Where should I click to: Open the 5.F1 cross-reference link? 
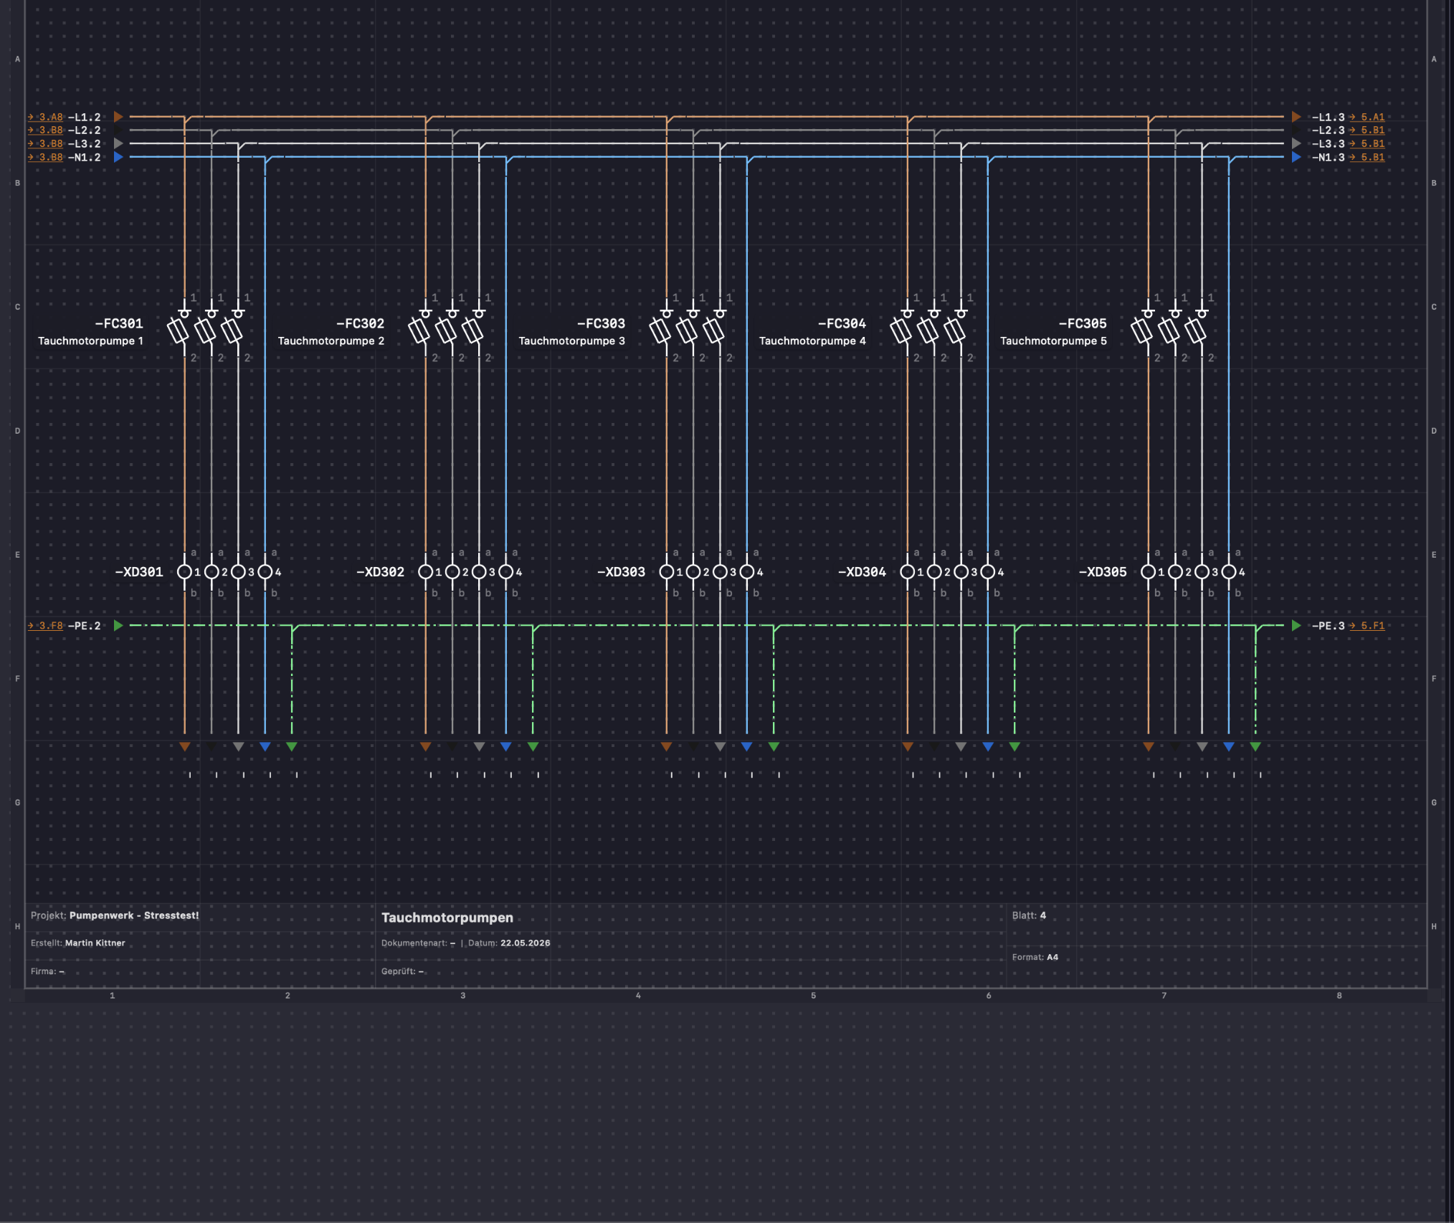1367,625
